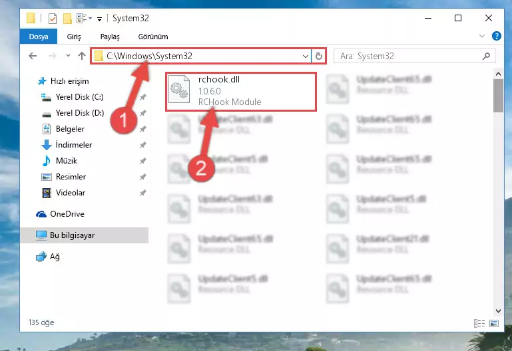Maximize the System32 window
The width and height of the screenshot is (512, 351).
coord(458,18)
